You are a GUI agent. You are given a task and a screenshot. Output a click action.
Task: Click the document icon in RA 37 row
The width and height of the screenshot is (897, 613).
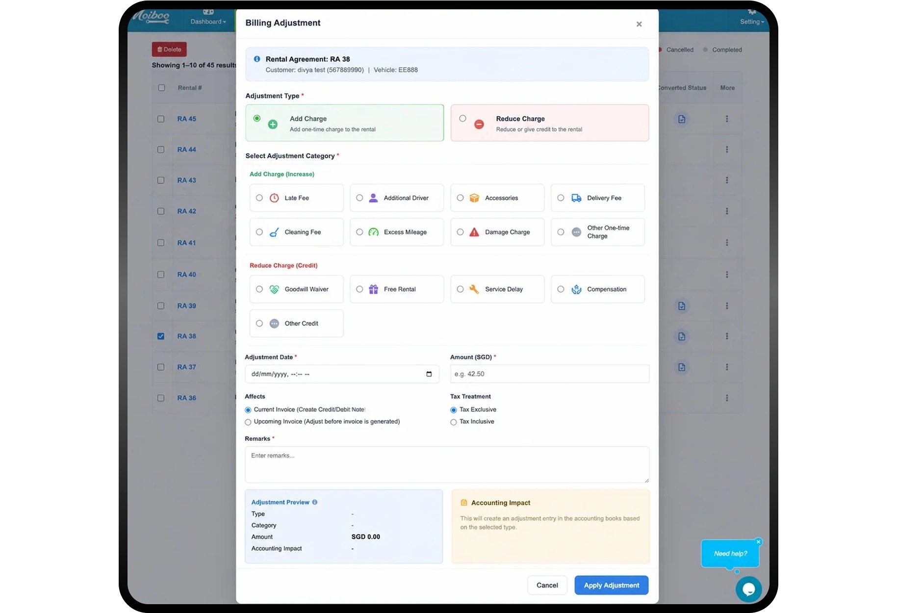click(x=682, y=367)
